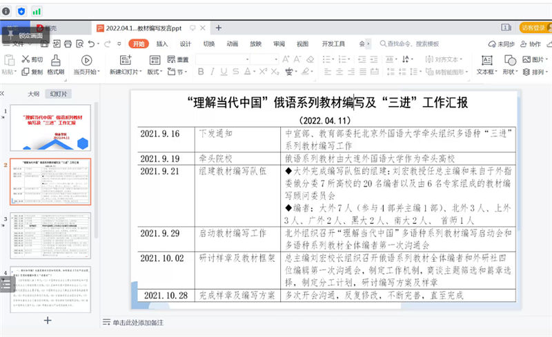Start slideshow from current slide (当页开始)
This screenshot has height=337, width=552.
pos(87,61)
